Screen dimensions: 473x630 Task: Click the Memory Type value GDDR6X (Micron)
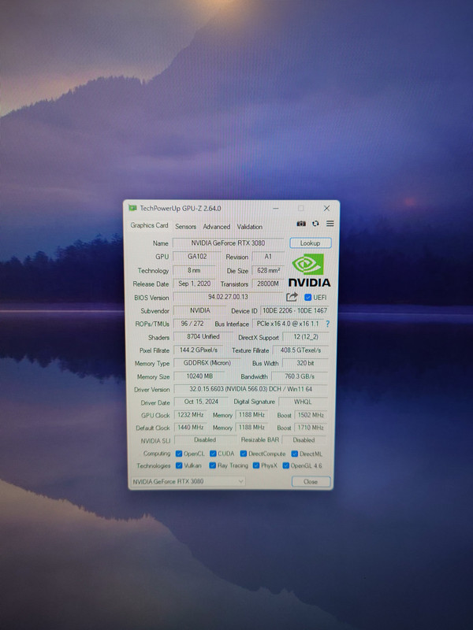tap(207, 363)
